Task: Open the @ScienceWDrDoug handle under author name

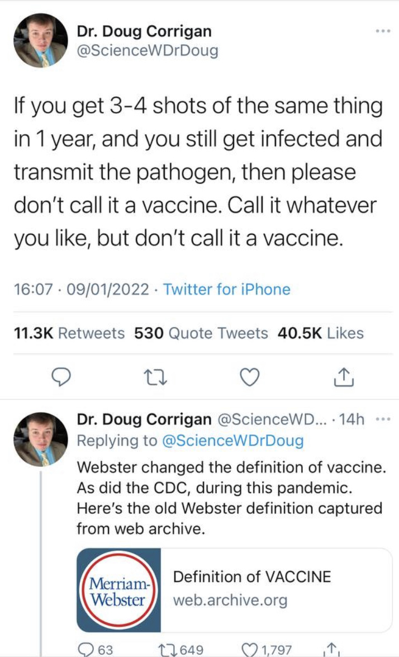Action: click(148, 51)
